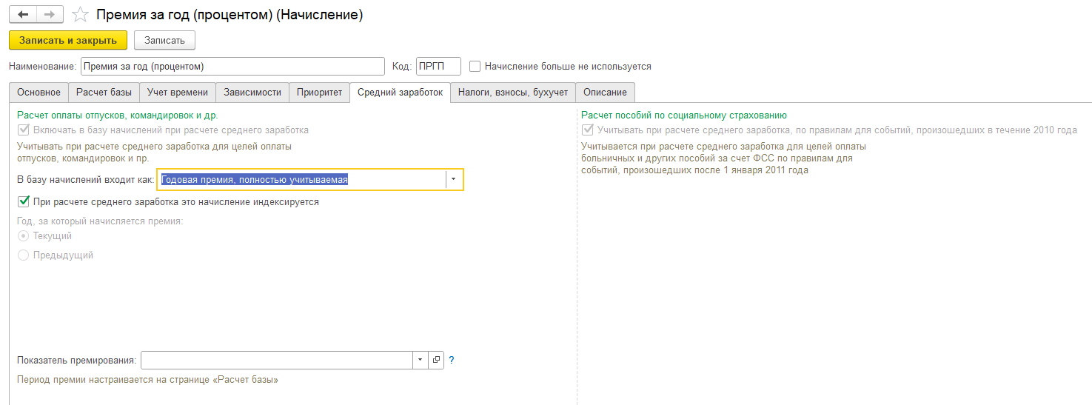Viewport: 1092px width, 405px height.
Task: Open the Описание tab
Action: [605, 93]
